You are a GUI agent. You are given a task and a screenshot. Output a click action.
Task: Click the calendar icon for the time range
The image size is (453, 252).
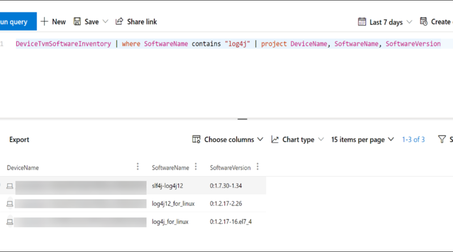pyautogui.click(x=362, y=22)
